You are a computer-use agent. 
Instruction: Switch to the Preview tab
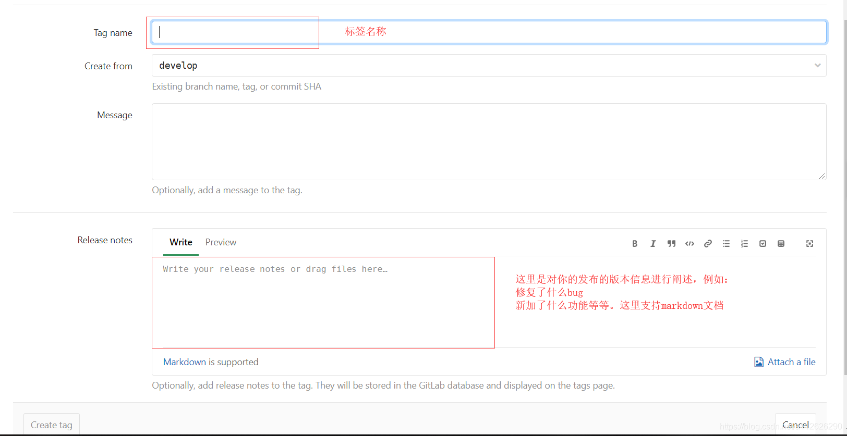[x=221, y=242]
